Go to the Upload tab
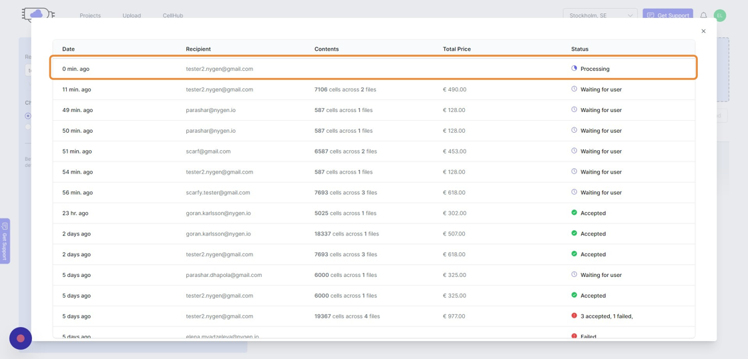 tap(132, 15)
